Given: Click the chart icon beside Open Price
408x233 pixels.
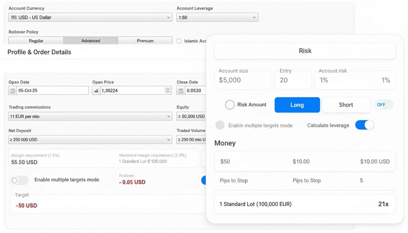Looking at the screenshot, I should [x=96, y=90].
